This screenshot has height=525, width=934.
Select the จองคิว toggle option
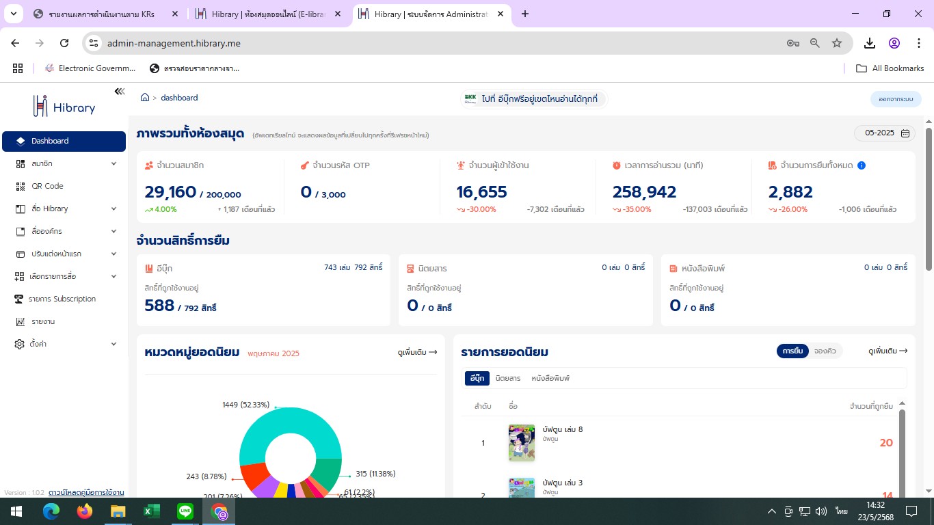click(x=825, y=351)
